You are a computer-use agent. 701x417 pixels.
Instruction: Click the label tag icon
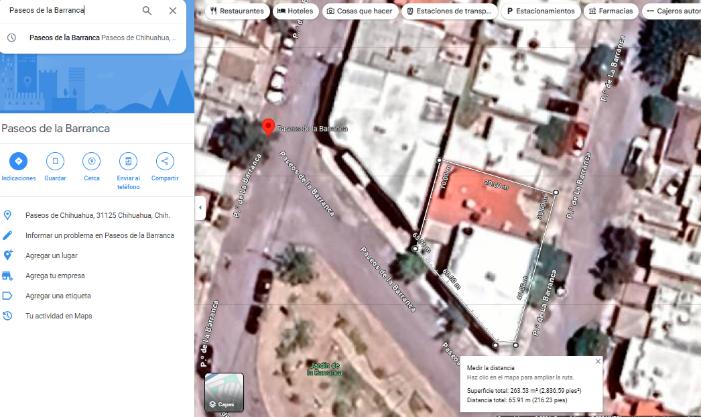coord(7,296)
